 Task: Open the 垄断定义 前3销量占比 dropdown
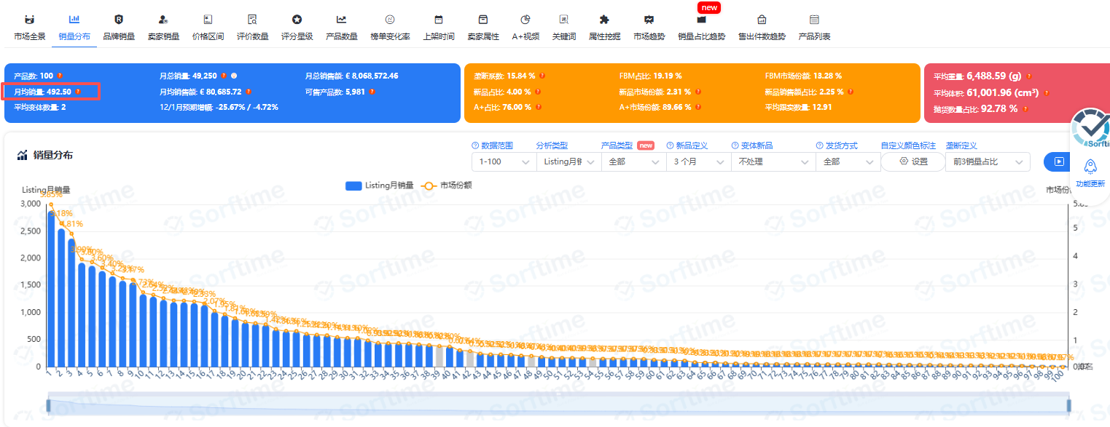(987, 161)
